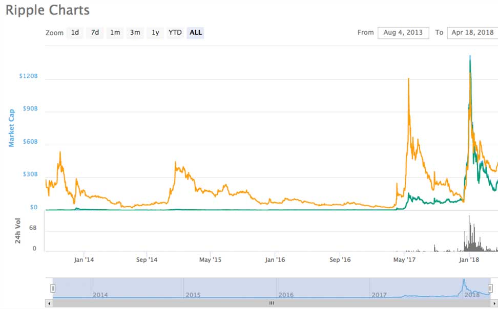
Task: Click the horizontal scrollbar thumb
Action: [x=272, y=303]
